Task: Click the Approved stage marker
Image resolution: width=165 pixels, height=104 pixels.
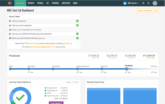Action: coord(102,69)
